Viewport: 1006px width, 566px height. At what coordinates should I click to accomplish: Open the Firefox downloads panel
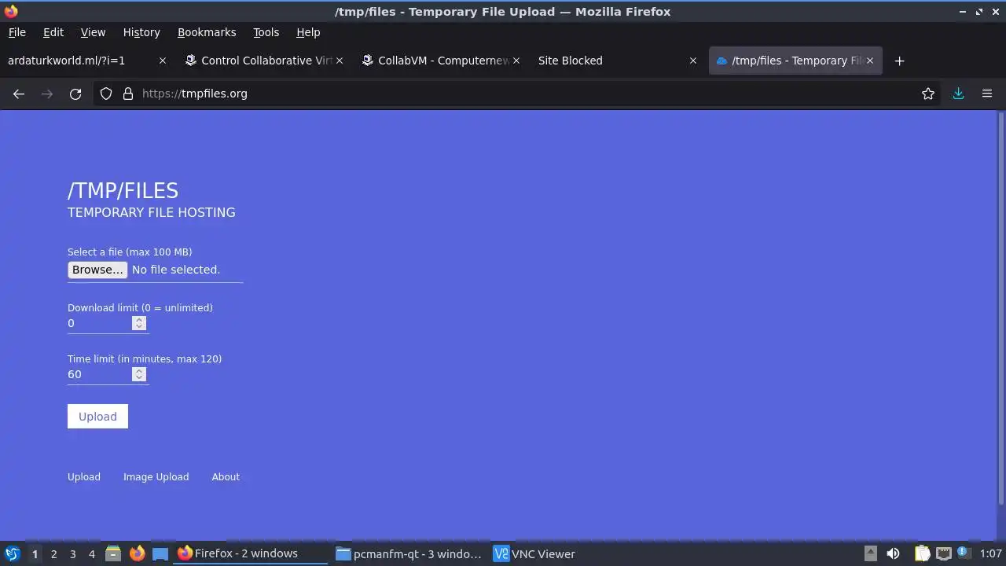point(958,94)
